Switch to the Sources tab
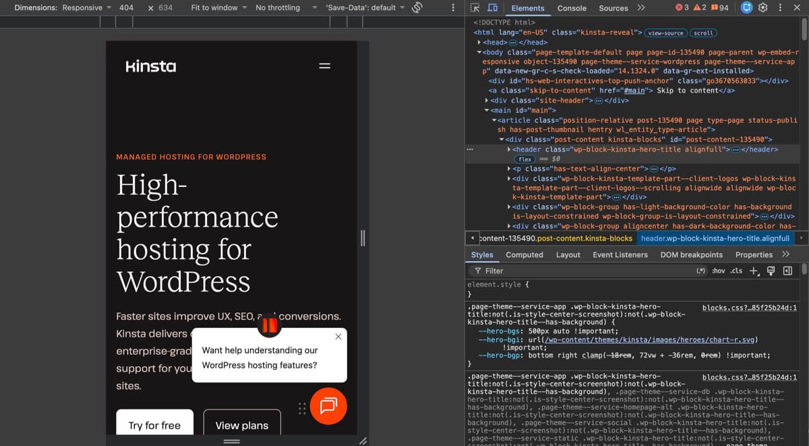Viewport: 809px width, 446px height. point(613,8)
